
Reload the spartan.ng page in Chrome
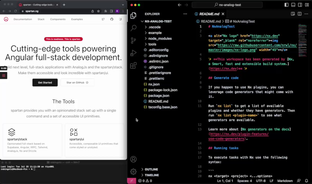[15, 11]
